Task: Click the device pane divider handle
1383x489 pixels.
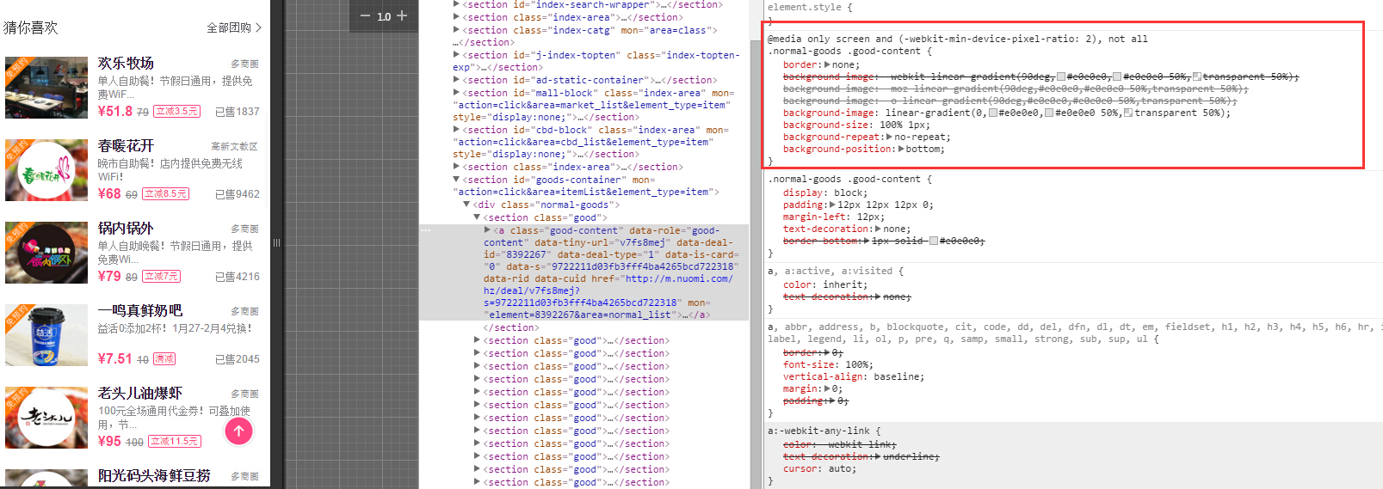Action: pos(276,243)
